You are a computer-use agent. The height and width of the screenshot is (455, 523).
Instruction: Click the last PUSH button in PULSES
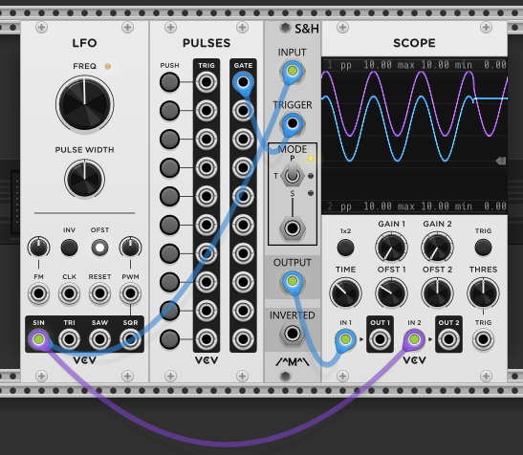point(169,339)
